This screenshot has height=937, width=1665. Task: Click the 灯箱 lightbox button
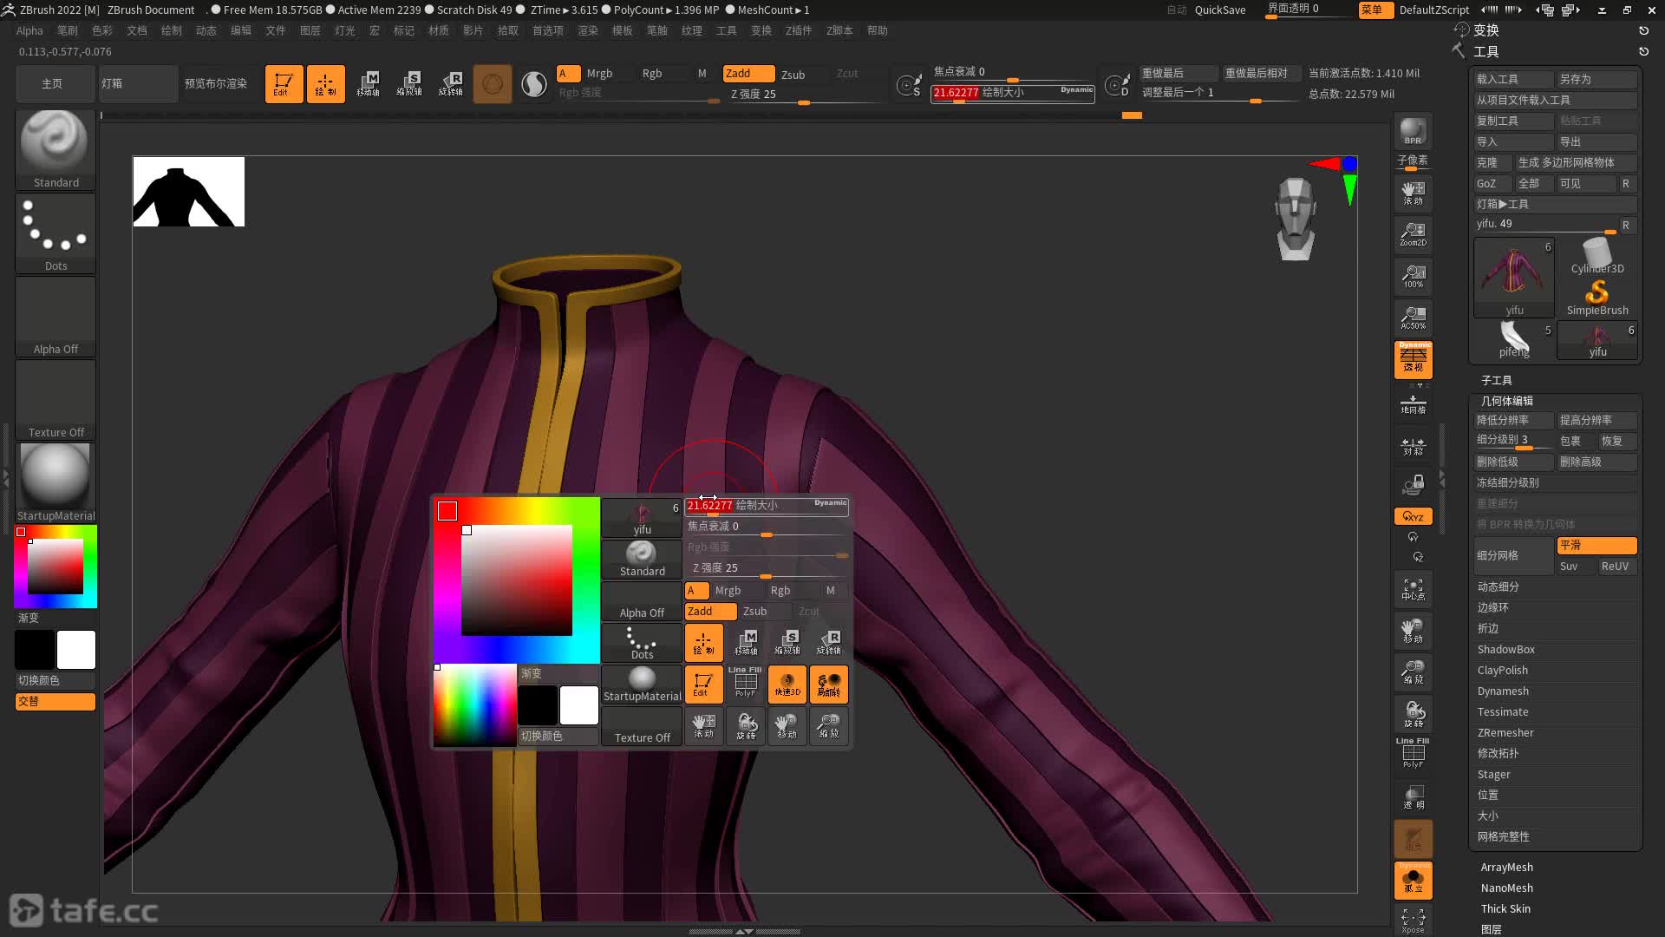point(138,84)
